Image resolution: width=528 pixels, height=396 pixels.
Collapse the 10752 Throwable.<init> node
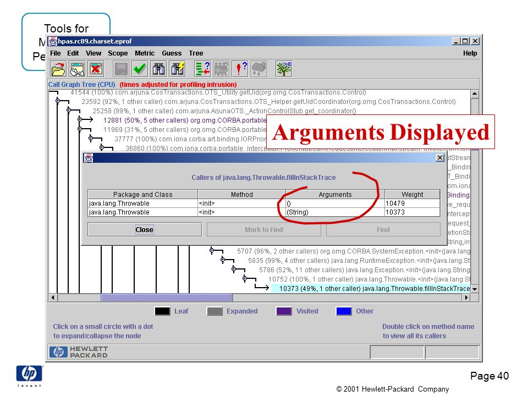tap(245, 278)
